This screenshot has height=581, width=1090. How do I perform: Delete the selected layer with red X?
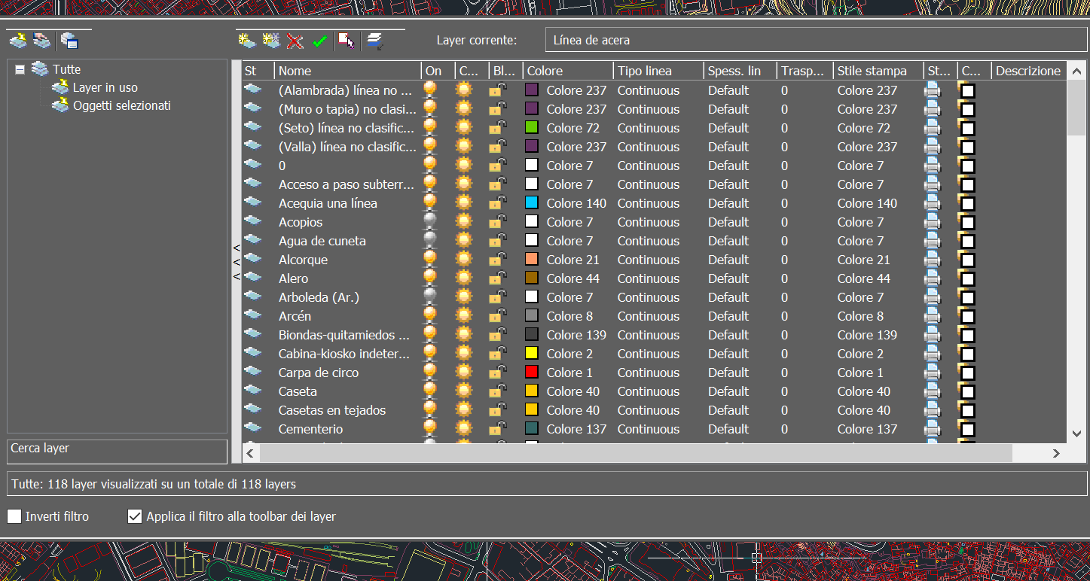(x=295, y=41)
